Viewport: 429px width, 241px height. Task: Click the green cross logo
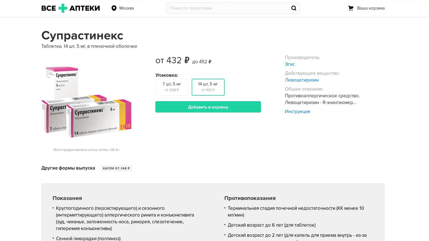tap(63, 8)
